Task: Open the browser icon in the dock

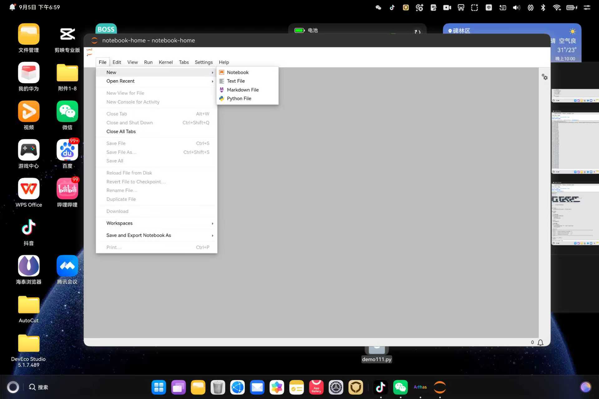Action: tap(237, 387)
